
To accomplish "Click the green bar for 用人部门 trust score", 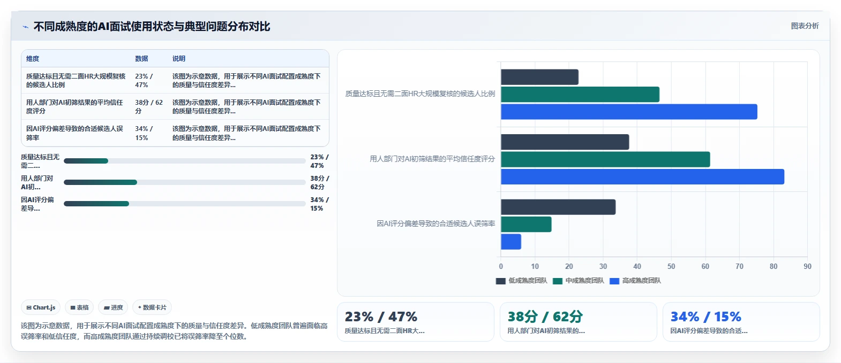I will pos(605,159).
